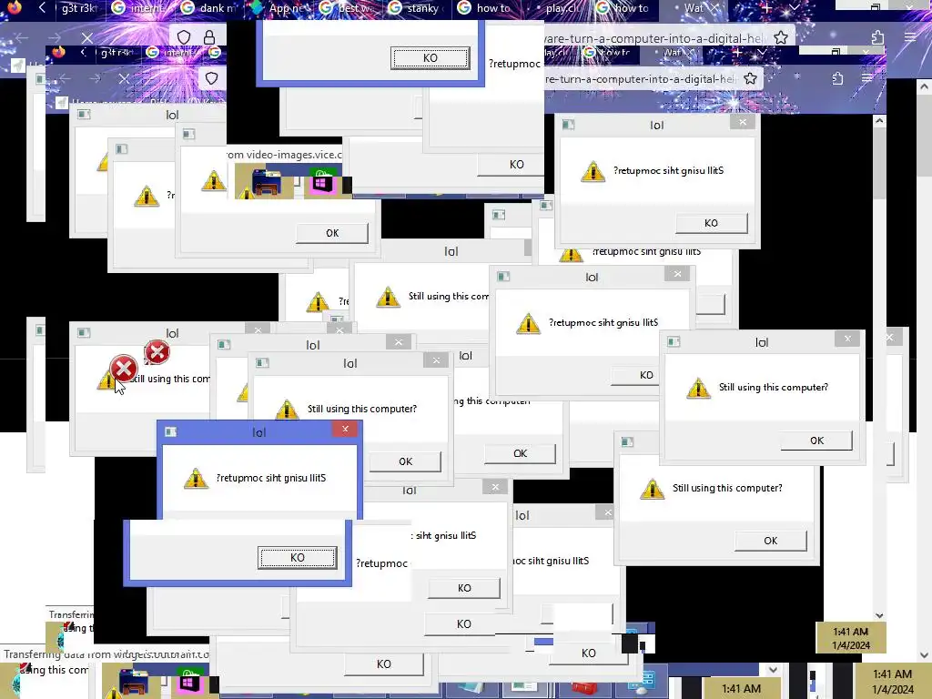Click bookmark star in second Firefox window behind
Screen dimensions: 932x699
point(750,78)
